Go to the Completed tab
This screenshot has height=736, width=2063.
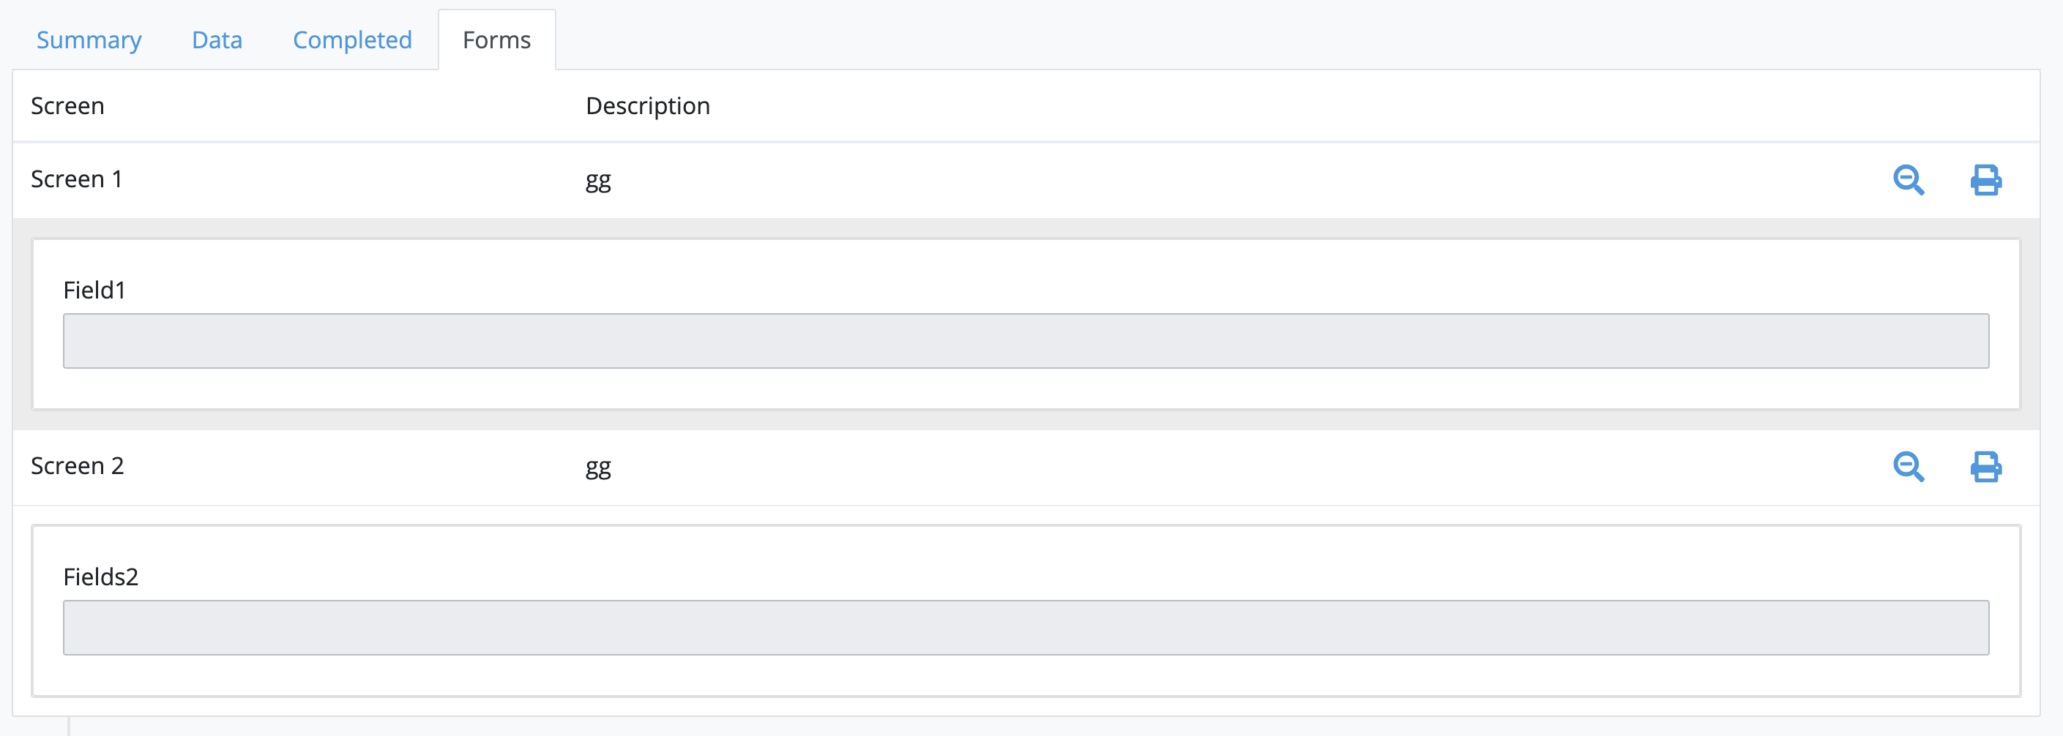click(352, 40)
